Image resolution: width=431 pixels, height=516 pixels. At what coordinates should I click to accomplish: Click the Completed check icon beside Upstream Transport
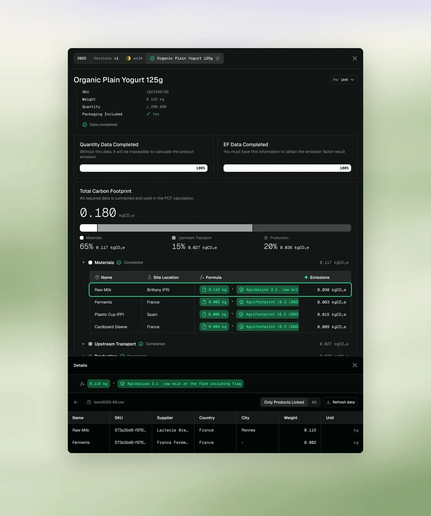point(141,344)
